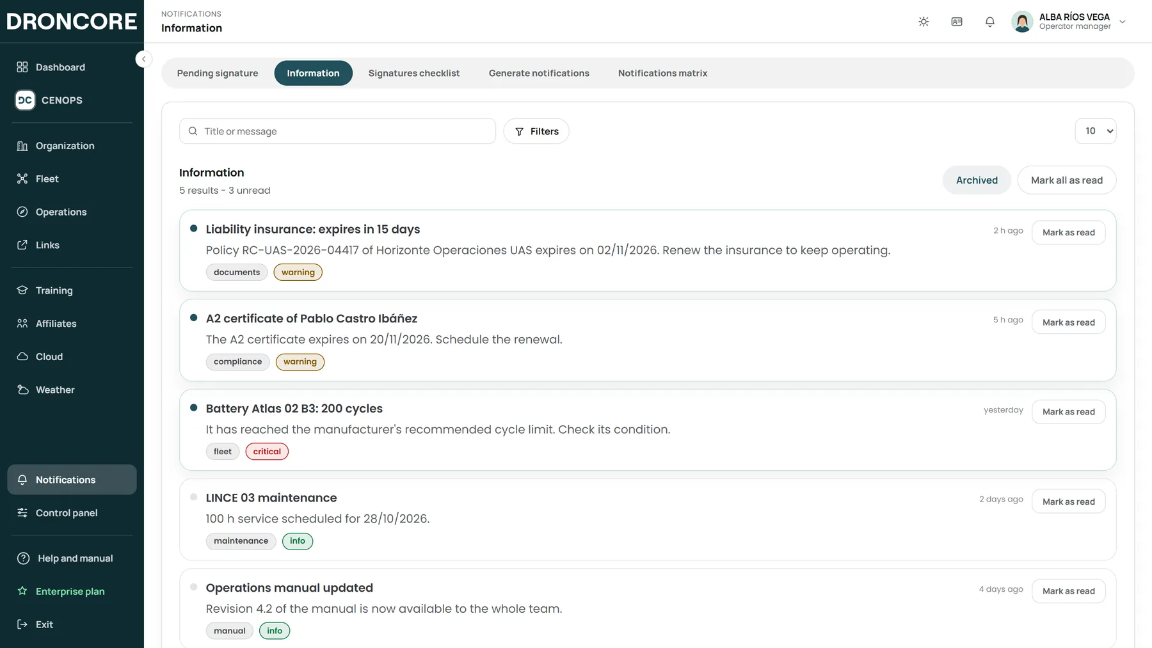Open the Fleet drone icon

(x=22, y=178)
